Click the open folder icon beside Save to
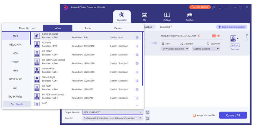The height and width of the screenshot is (126, 253). [x=147, y=118]
